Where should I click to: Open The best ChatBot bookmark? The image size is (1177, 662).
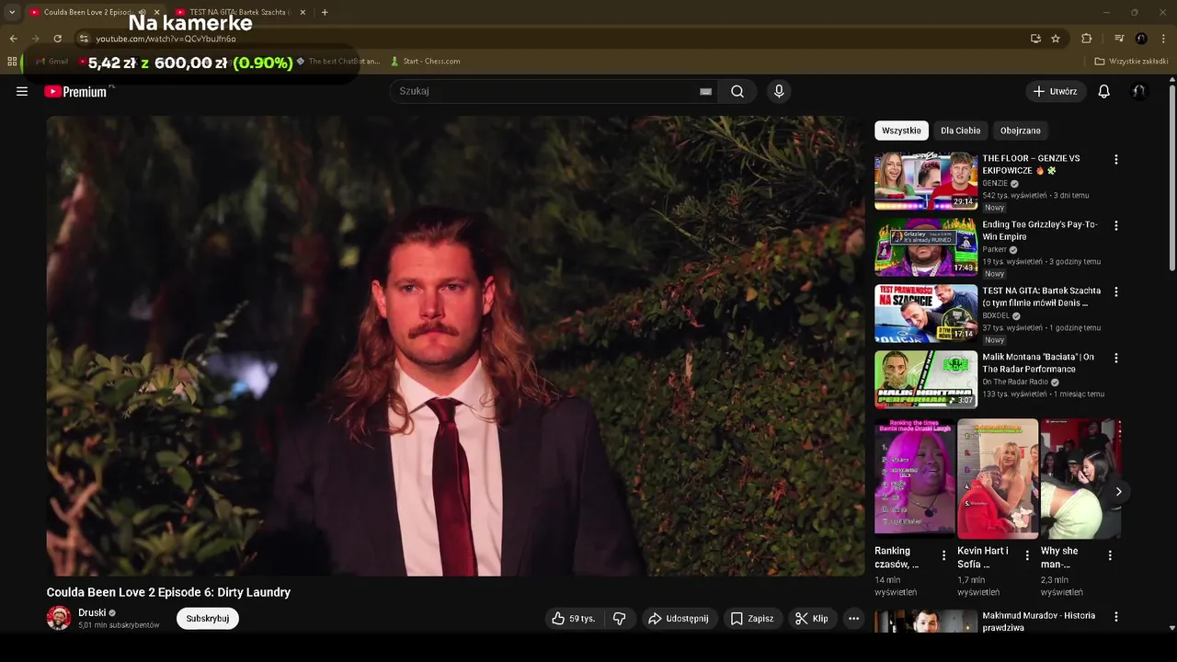[x=337, y=62]
